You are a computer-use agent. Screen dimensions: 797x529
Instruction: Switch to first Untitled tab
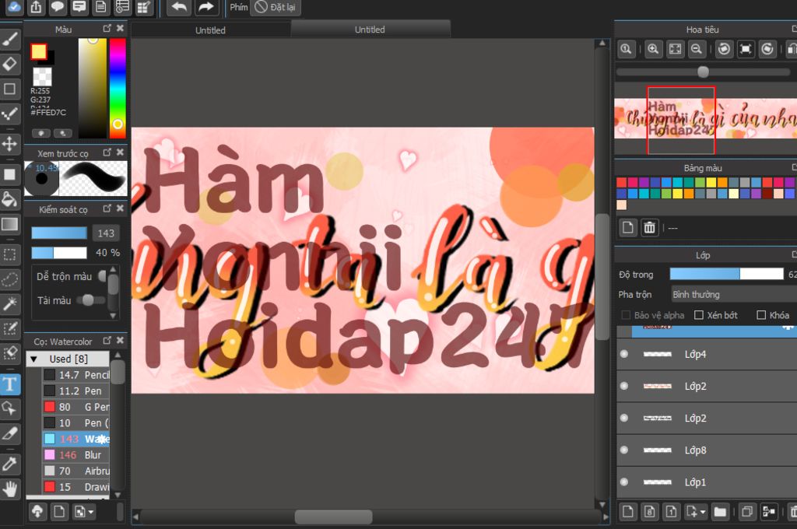click(210, 30)
